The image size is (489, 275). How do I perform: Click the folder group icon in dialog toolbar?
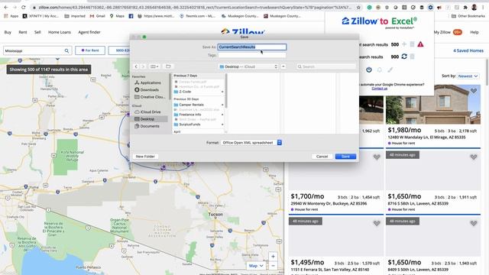click(x=168, y=66)
